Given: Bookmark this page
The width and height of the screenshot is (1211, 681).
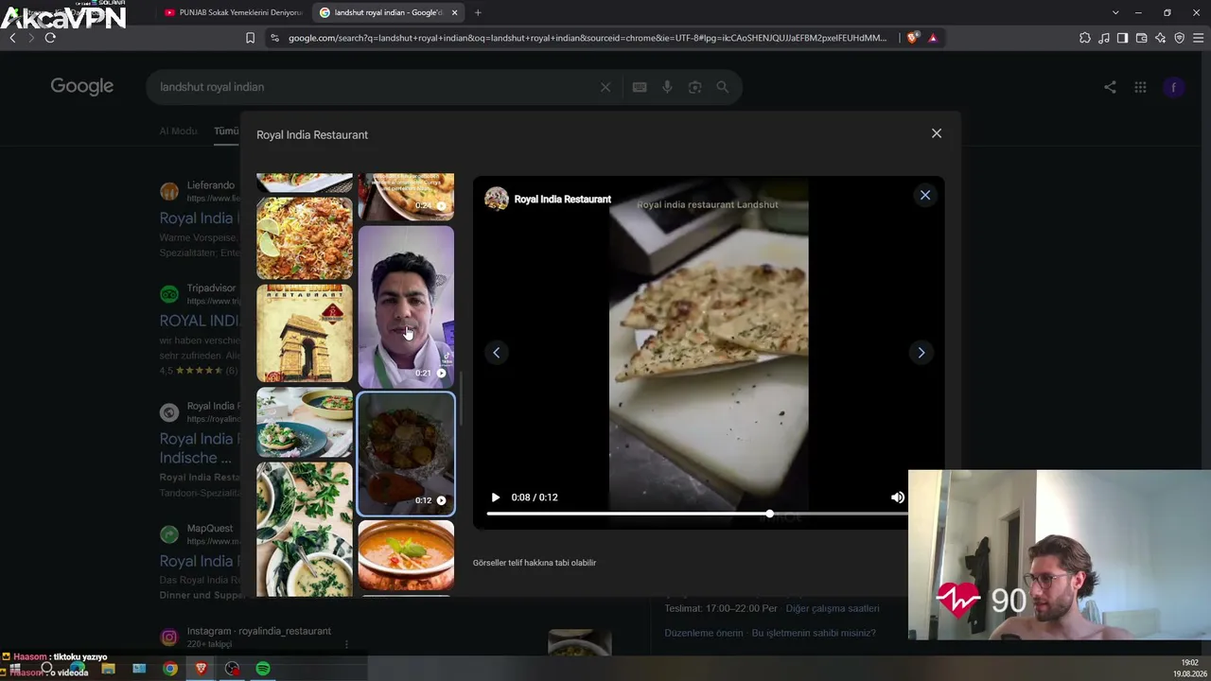Looking at the screenshot, I should pos(250,38).
